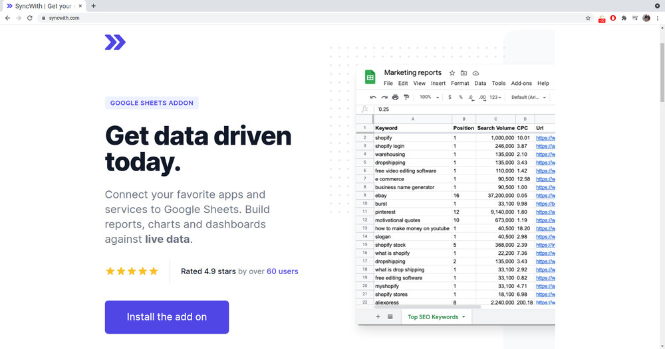Open the File menu in Sheets
Viewport: 665px width, 349px height.
coord(388,84)
